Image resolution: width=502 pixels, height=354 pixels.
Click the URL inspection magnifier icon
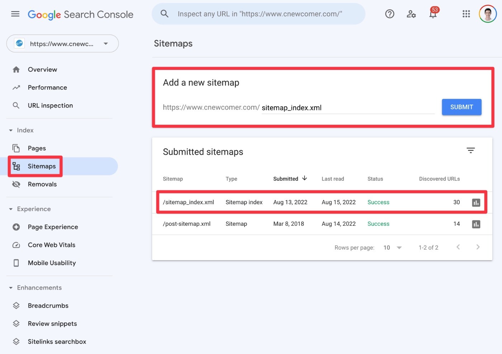pyautogui.click(x=16, y=105)
